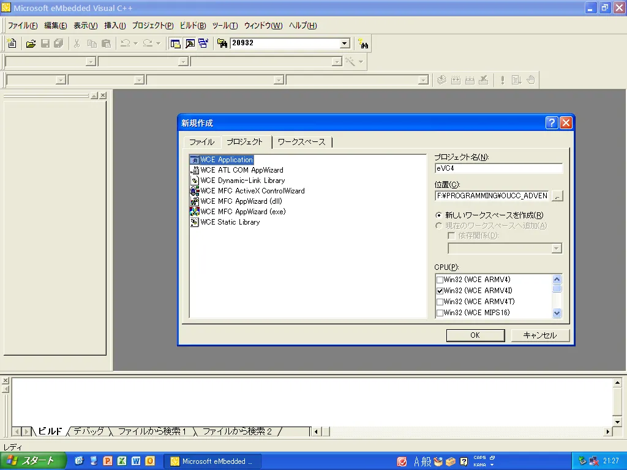Click the Save disk icon
The height and width of the screenshot is (470, 627).
45,43
